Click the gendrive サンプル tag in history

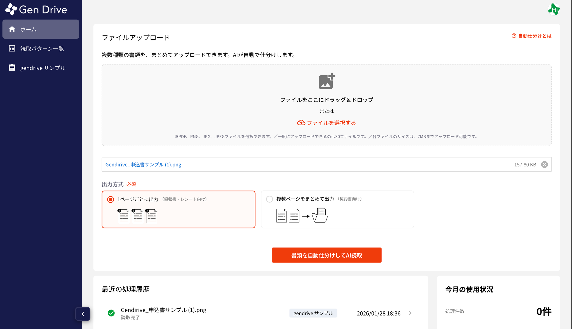click(313, 313)
